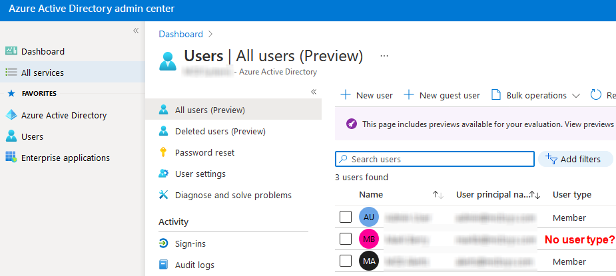This screenshot has height=276, width=616.
Task: Open the ellipsis more options menu
Action: tap(384, 56)
